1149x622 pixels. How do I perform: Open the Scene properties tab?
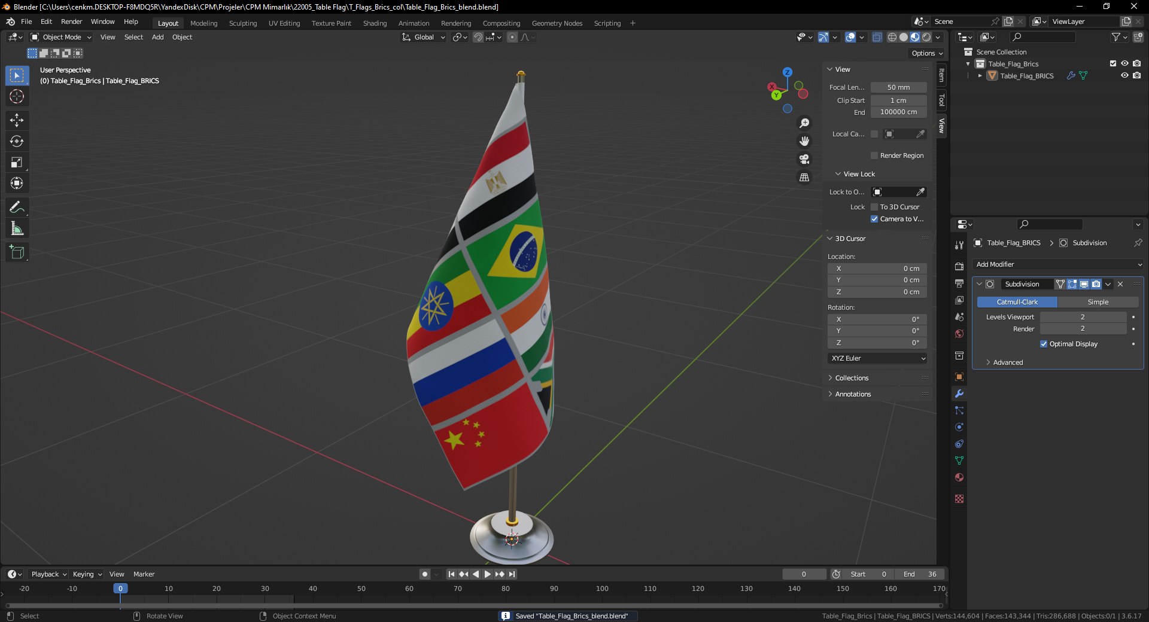959,316
